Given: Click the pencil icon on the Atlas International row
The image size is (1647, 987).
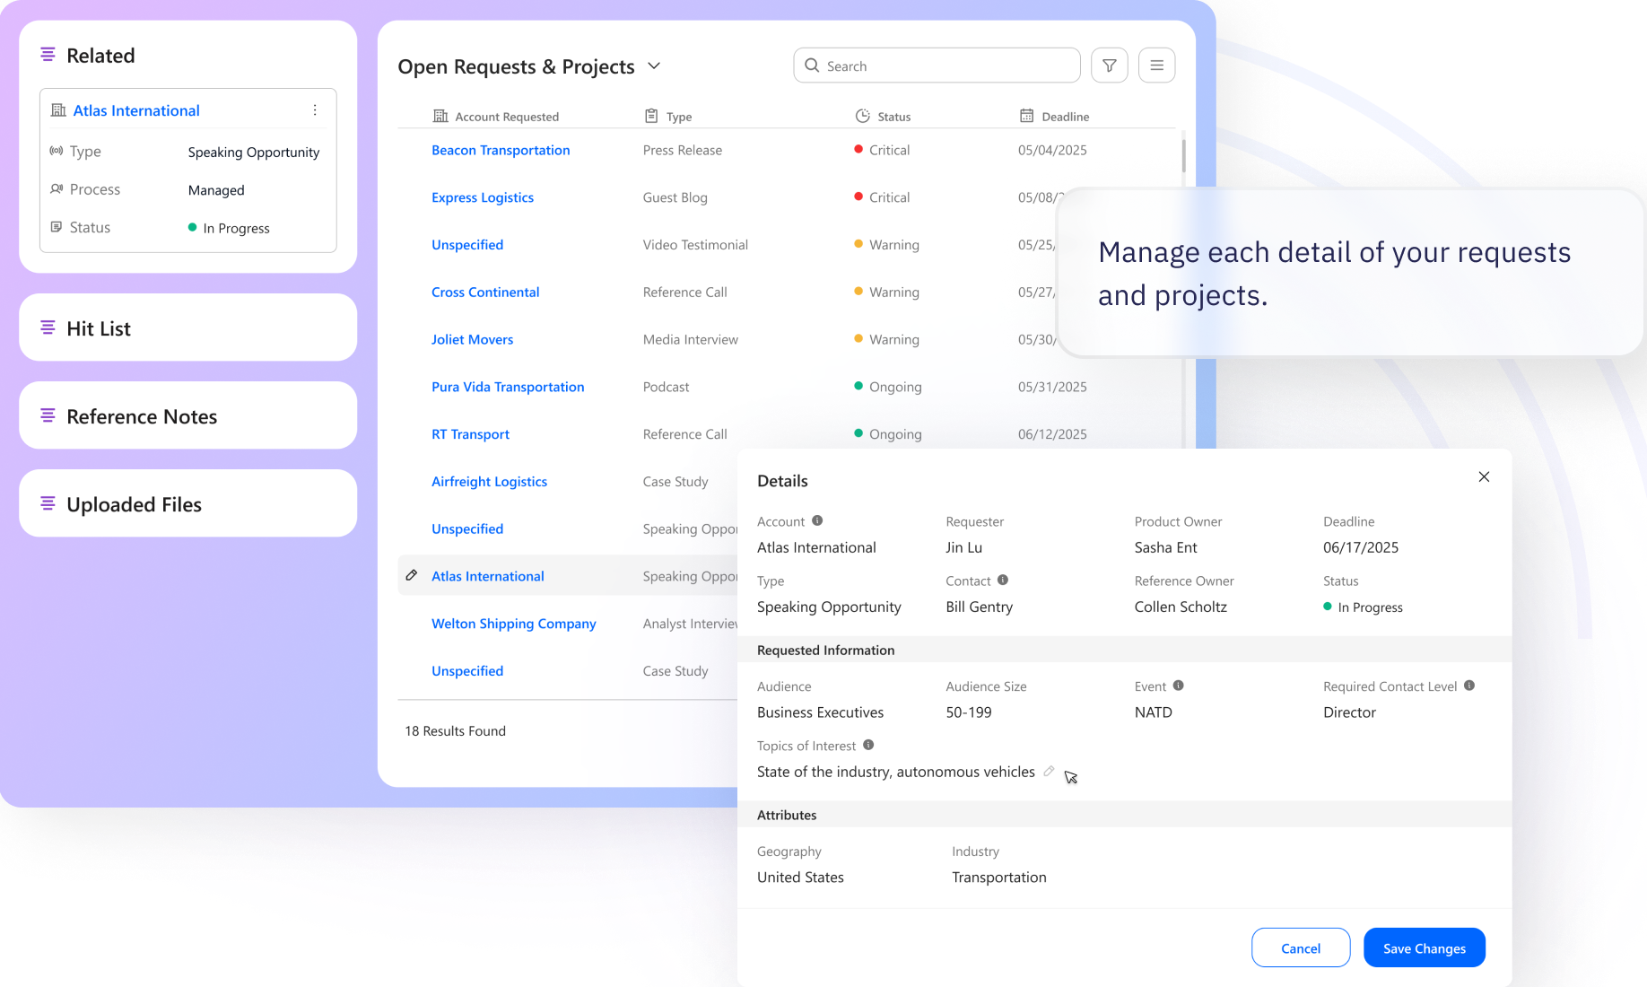Looking at the screenshot, I should 412,575.
